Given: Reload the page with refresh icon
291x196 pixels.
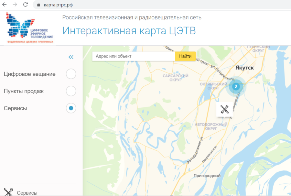Looking at the screenshot, I should click(25, 5).
